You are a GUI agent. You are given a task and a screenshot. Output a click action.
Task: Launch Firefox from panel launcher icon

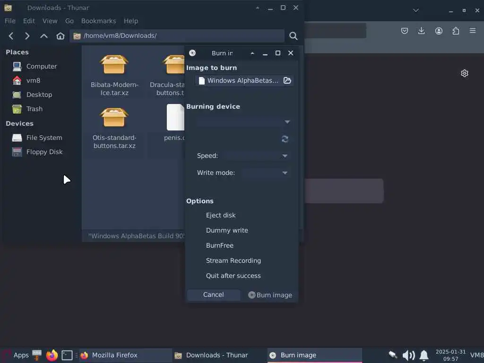(52, 355)
